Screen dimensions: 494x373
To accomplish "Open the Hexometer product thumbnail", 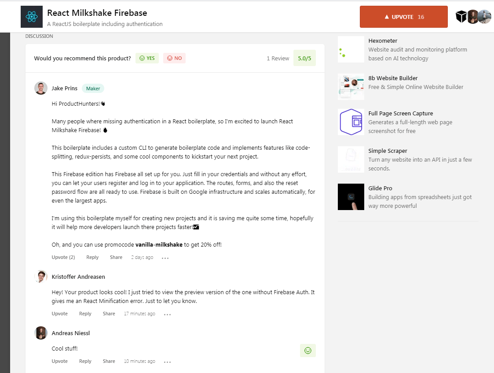I will 351,49.
